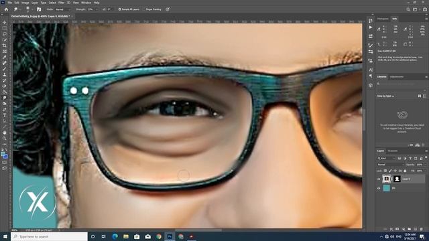Toggle lock transparent pixels
Image resolution: width=429 pixels, height=241 pixels.
pyautogui.click(x=385, y=171)
